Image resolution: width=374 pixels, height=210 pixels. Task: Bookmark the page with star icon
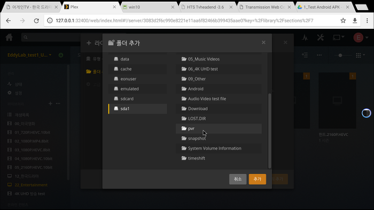tap(343, 21)
